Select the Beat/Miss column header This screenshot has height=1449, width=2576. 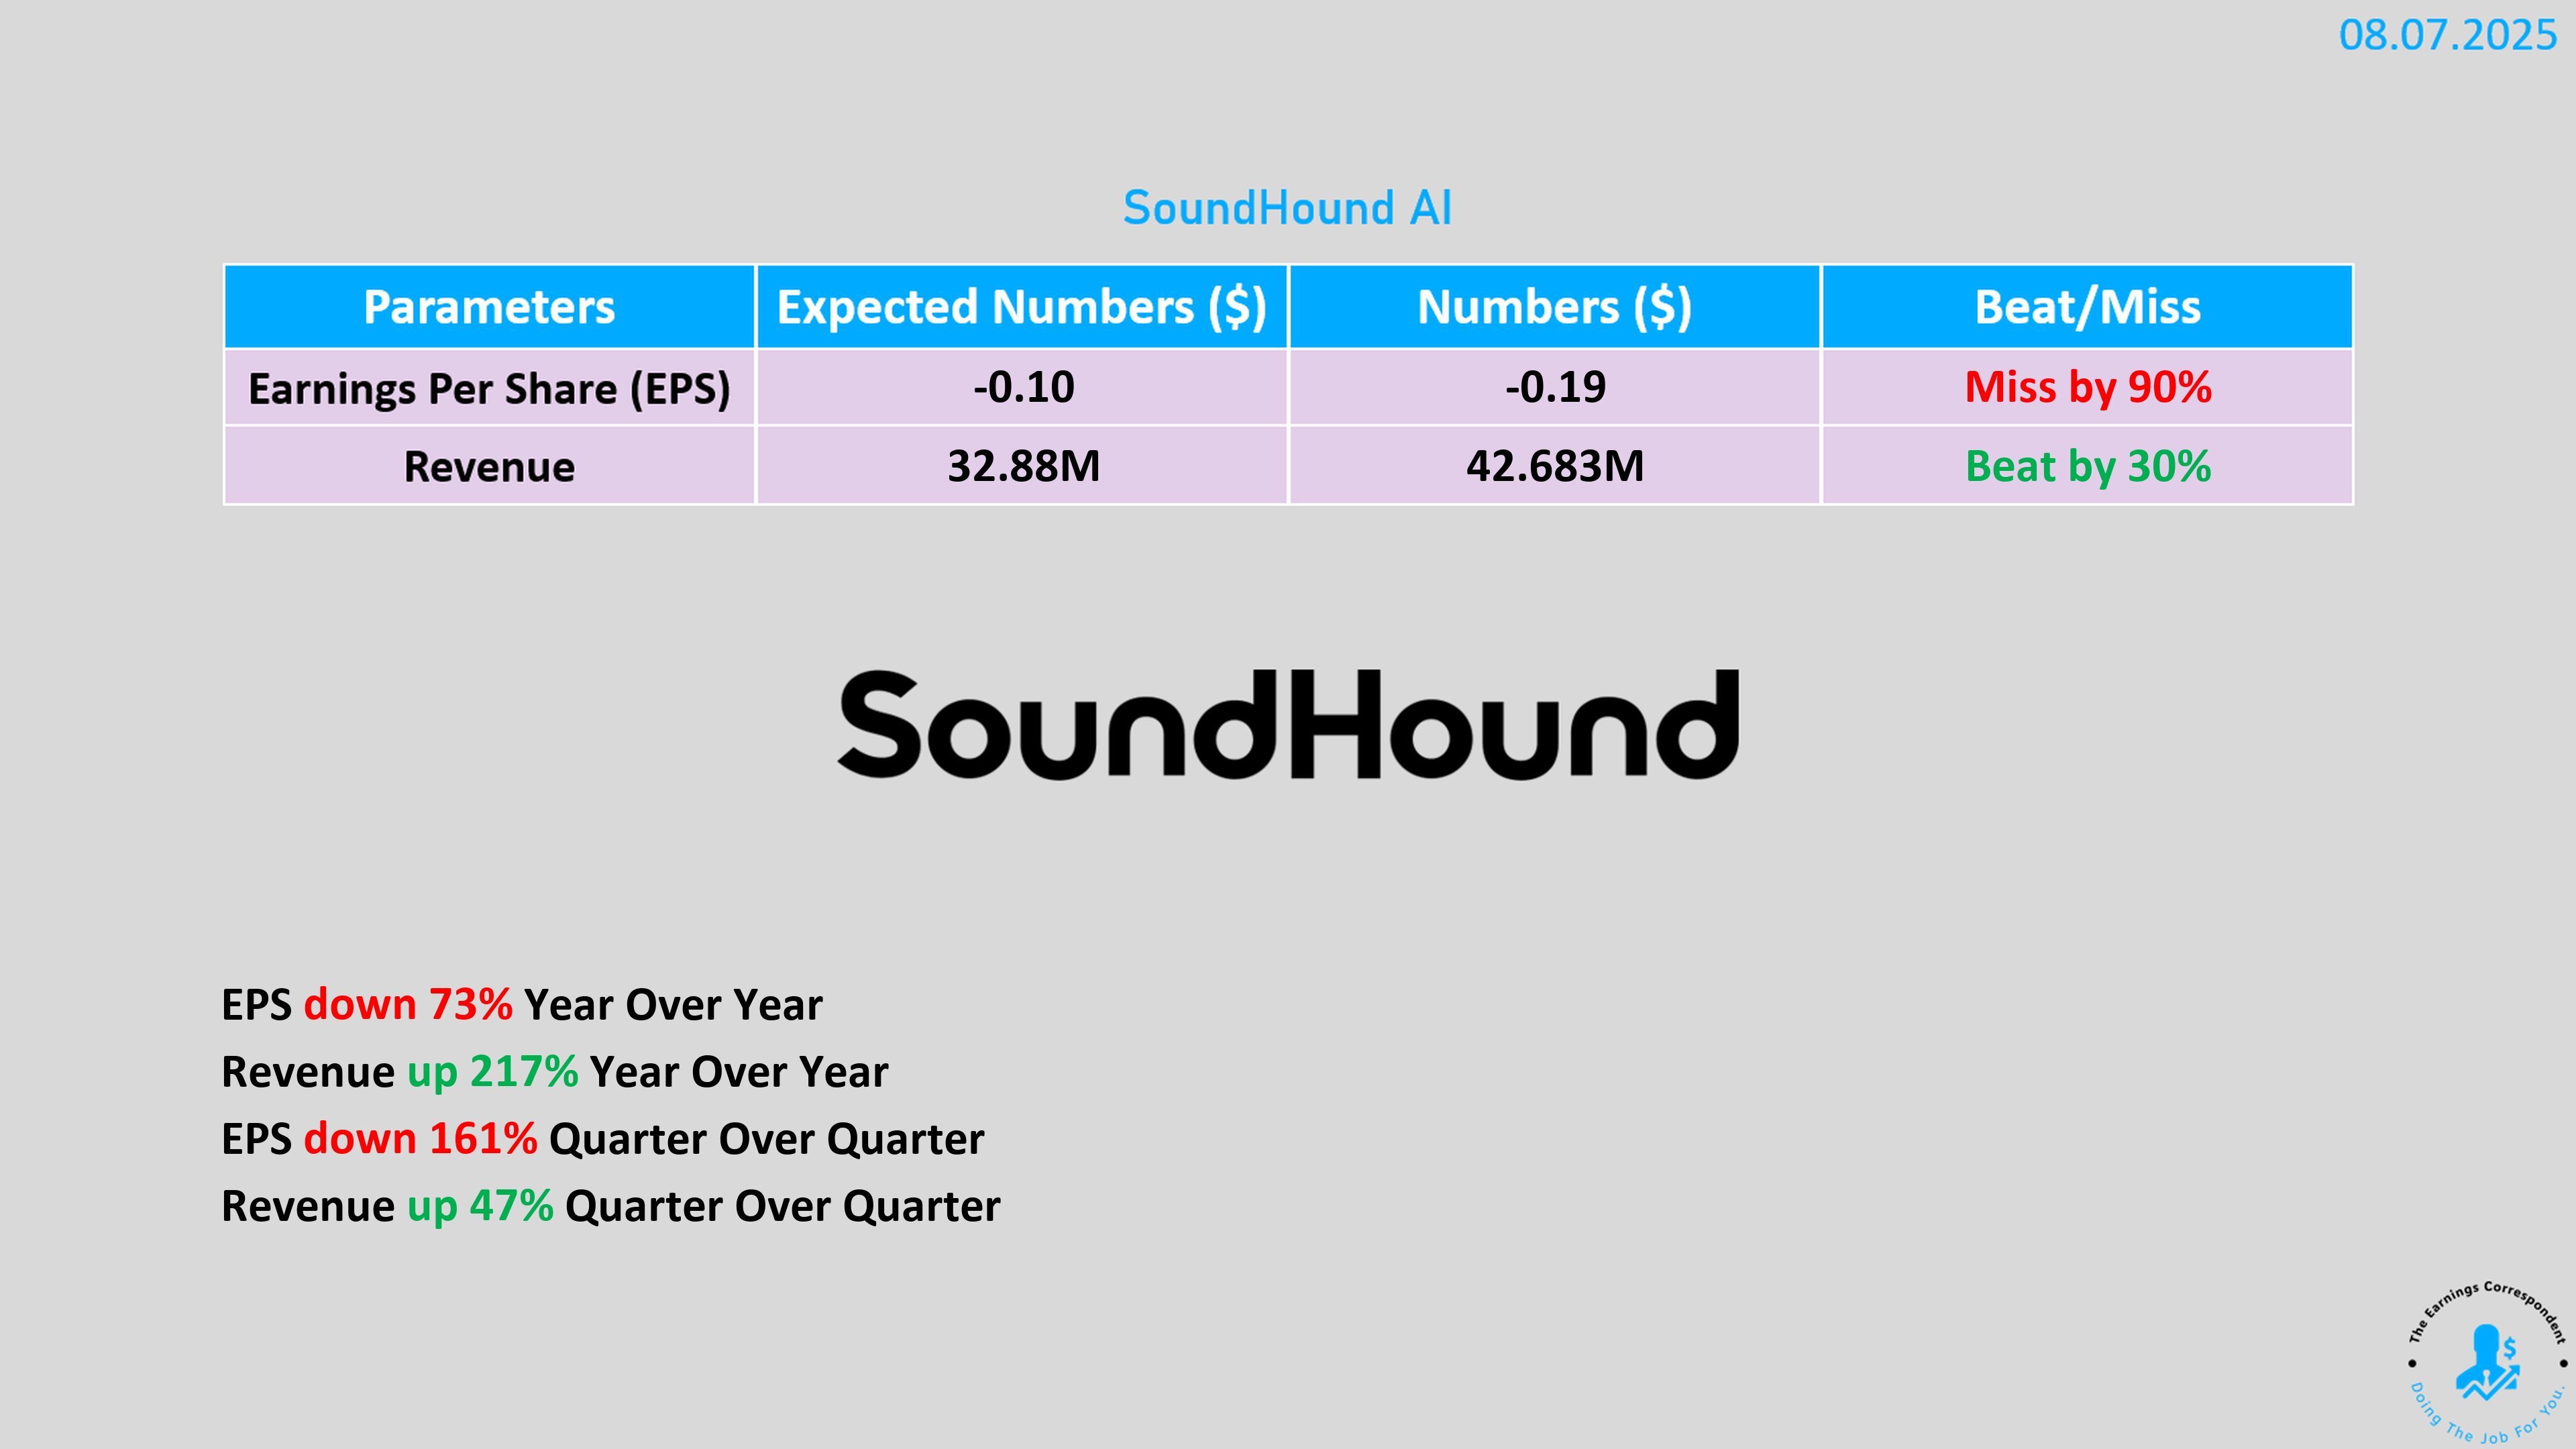(2087, 307)
